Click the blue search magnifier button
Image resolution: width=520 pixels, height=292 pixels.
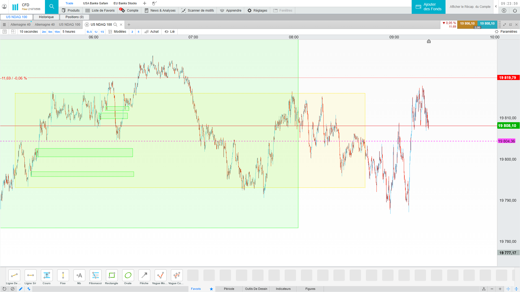pos(52,6)
